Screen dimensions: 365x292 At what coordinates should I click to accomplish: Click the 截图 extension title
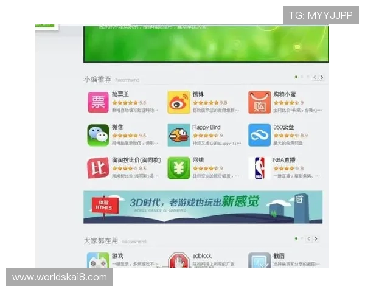(x=279, y=256)
